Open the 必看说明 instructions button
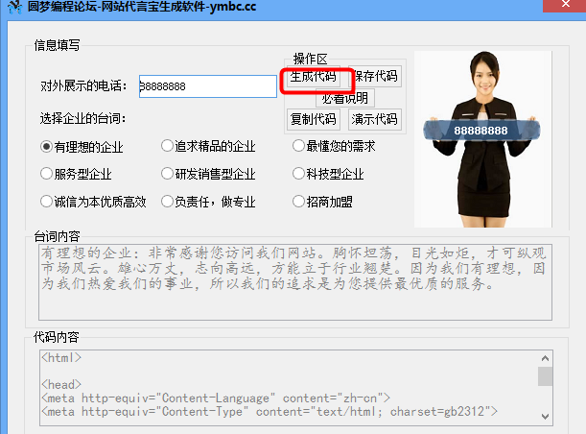The image size is (586, 434). pos(345,98)
